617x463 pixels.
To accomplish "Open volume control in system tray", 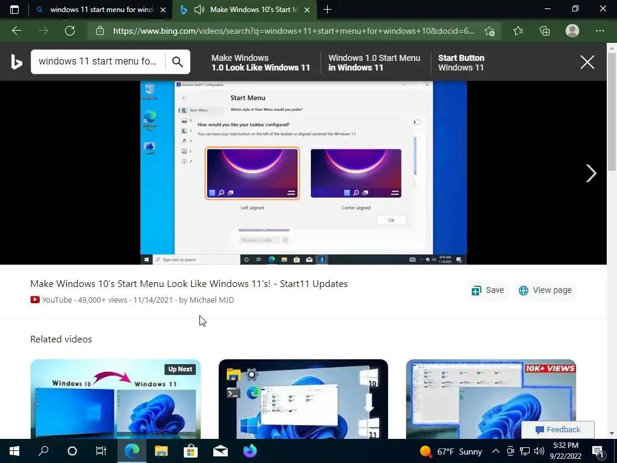I will tap(539, 451).
